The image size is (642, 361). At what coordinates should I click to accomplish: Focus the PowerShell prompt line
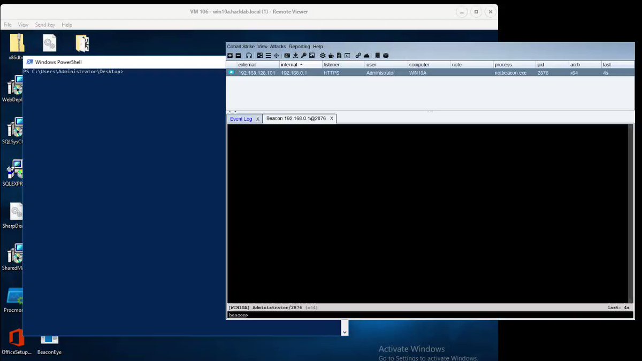click(73, 71)
